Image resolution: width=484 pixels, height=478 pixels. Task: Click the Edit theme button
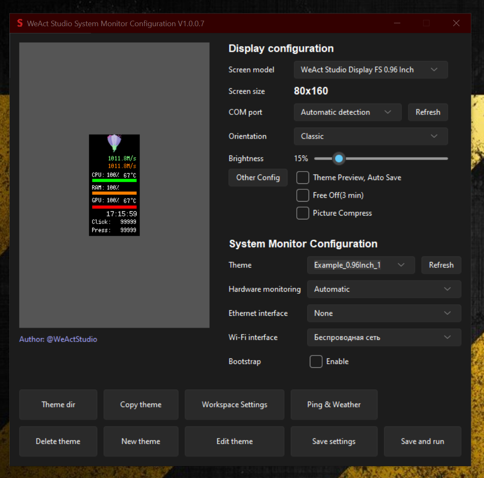point(234,441)
